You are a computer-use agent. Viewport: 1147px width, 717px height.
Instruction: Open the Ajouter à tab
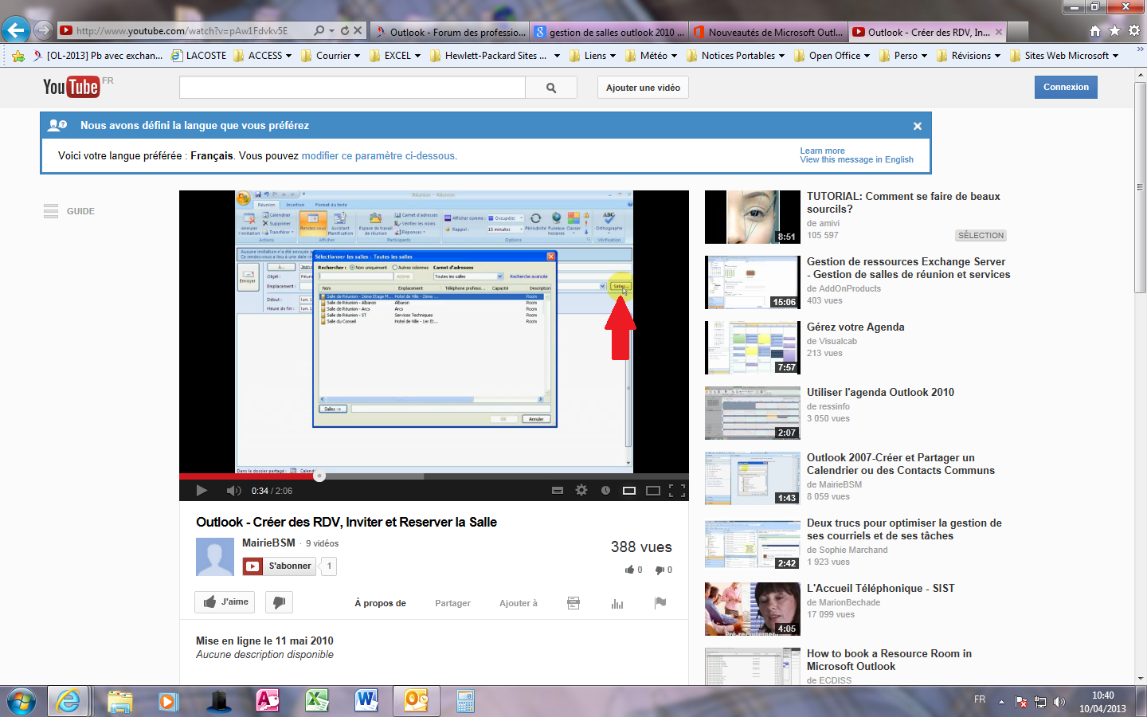[x=519, y=603]
